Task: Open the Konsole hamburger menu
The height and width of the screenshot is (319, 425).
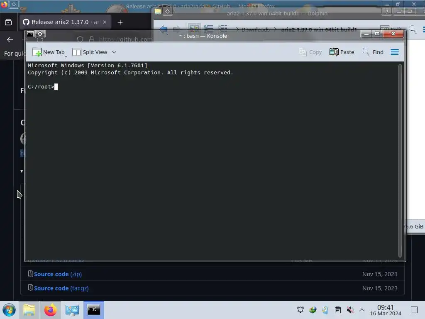Action: click(x=395, y=52)
